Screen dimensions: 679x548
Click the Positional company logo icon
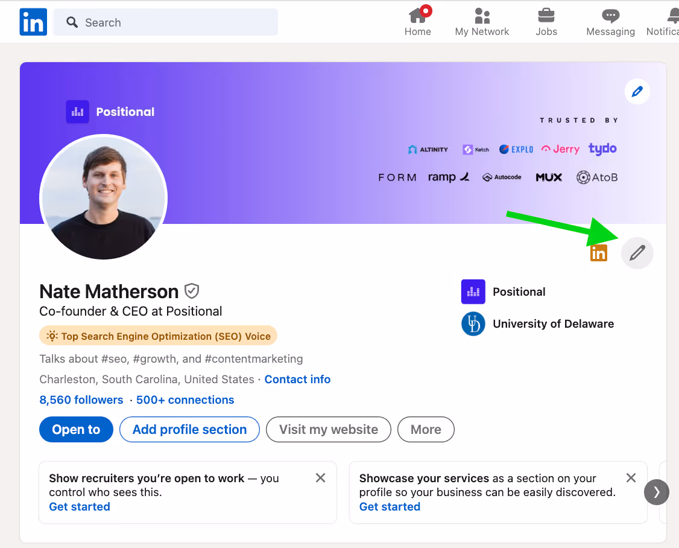[x=473, y=292]
